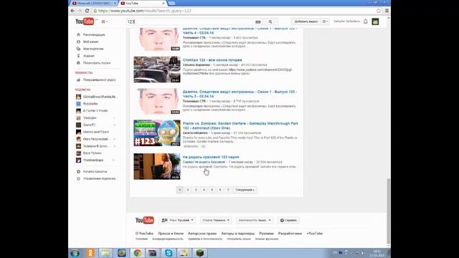Open the Разработчикам footer link
This screenshot has height=258, width=459.
click(x=290, y=234)
